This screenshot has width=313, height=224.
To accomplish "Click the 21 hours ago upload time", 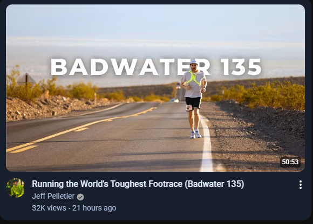I will tap(94, 208).
